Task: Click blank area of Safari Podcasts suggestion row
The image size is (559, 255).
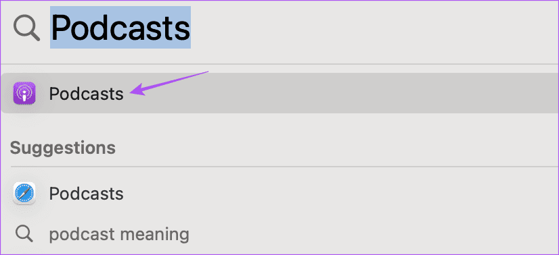Action: point(338,194)
